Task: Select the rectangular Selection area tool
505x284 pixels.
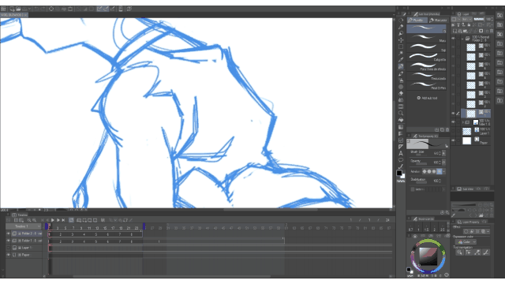Action: click(x=401, y=47)
